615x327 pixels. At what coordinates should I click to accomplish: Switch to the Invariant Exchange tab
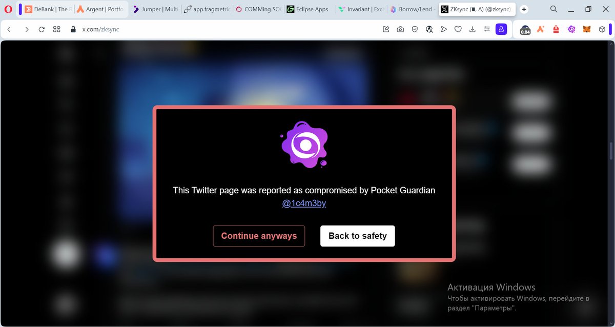(x=362, y=9)
